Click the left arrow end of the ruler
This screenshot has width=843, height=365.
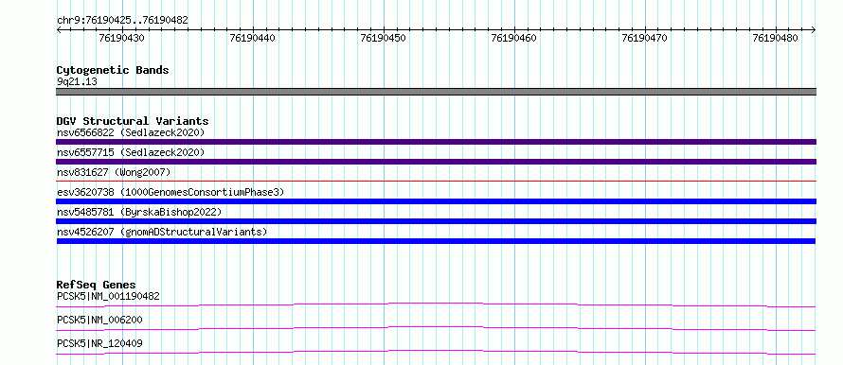pos(59,30)
